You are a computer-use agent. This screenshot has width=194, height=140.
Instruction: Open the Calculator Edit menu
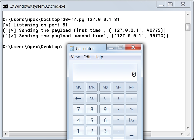coord(87,57)
